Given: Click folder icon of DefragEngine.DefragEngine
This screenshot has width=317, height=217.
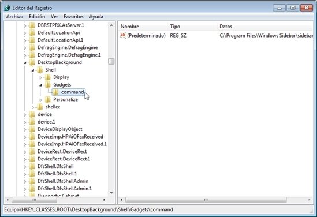Looking at the screenshot, I should coord(32,48).
